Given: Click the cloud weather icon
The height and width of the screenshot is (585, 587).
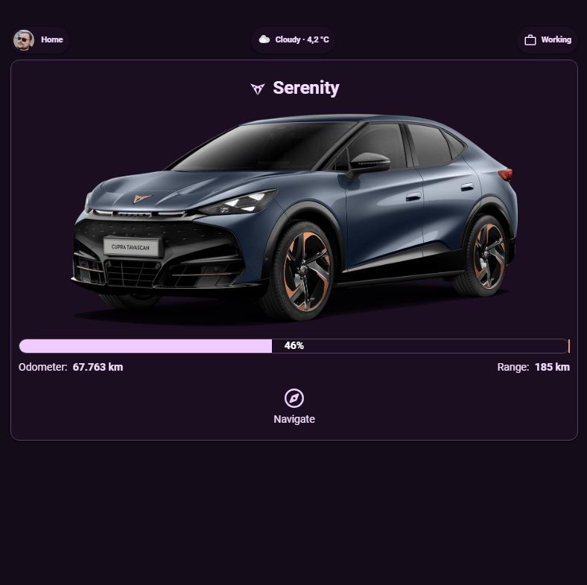Looking at the screenshot, I should coord(264,39).
